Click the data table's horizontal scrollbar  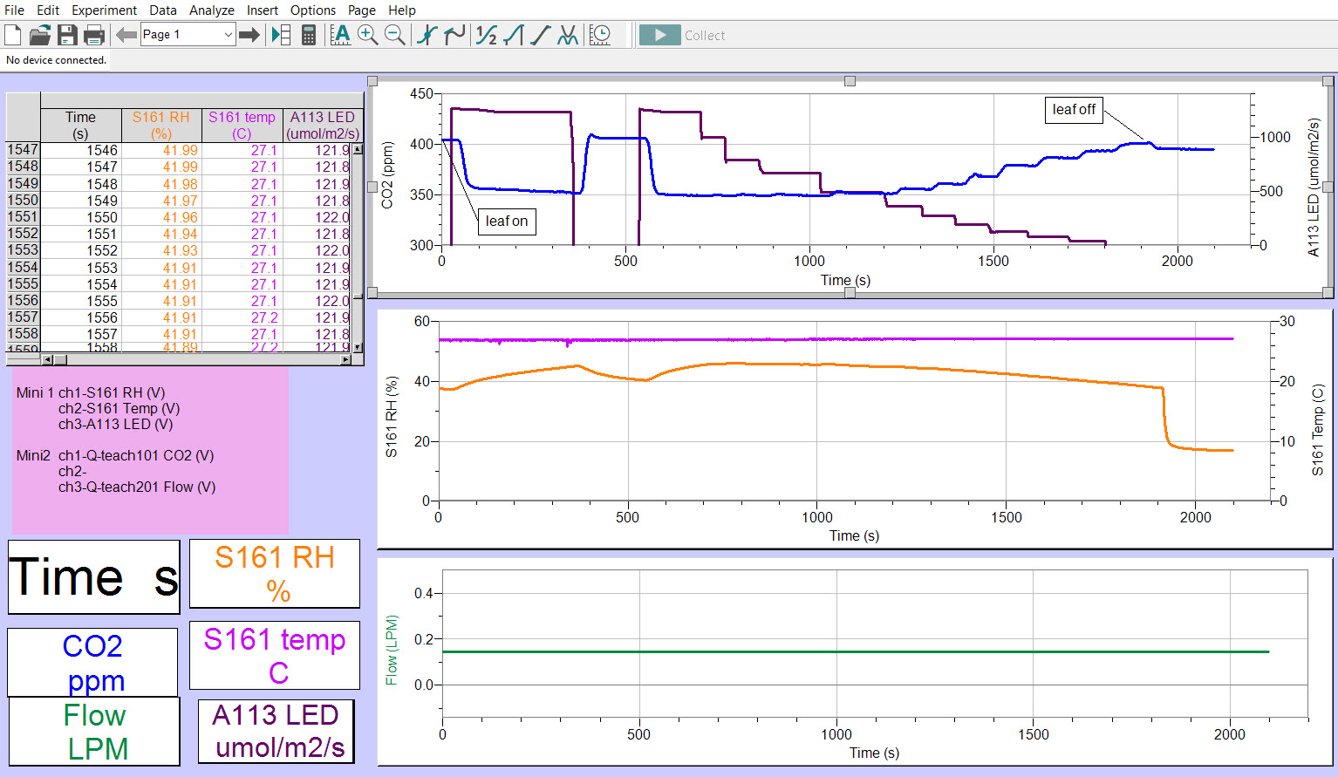(x=196, y=359)
